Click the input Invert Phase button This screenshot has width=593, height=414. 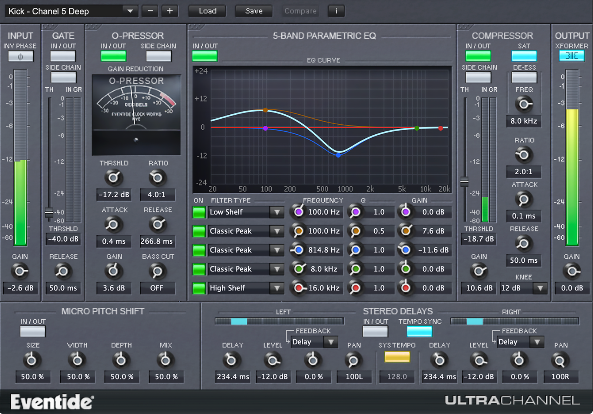(x=21, y=56)
